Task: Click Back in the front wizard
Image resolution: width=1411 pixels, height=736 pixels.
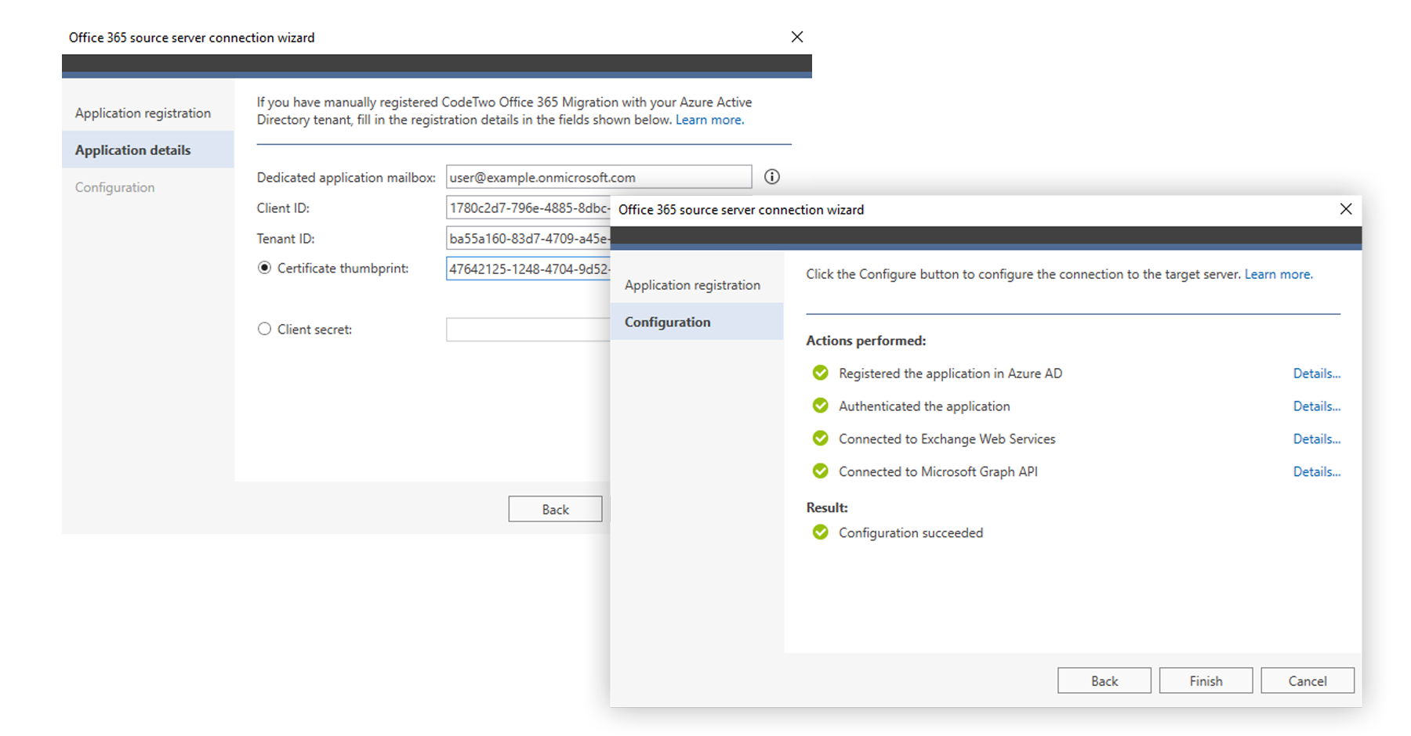Action: point(1104,681)
